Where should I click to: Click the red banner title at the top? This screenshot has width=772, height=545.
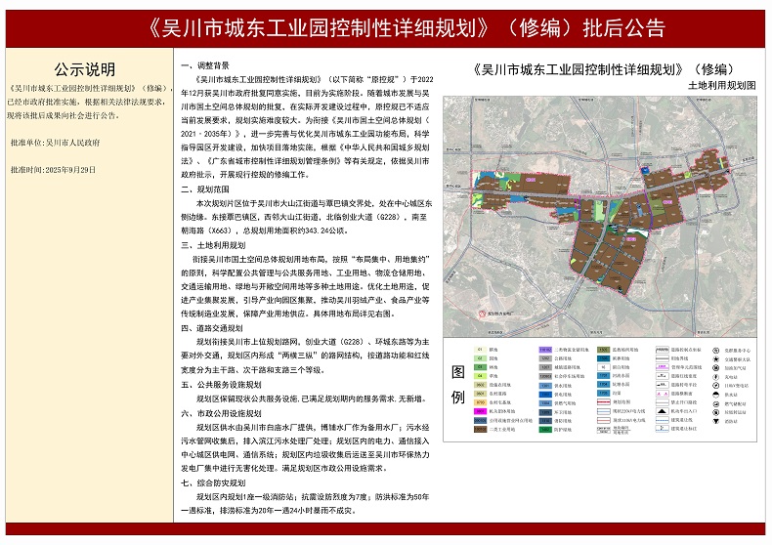[x=386, y=27]
